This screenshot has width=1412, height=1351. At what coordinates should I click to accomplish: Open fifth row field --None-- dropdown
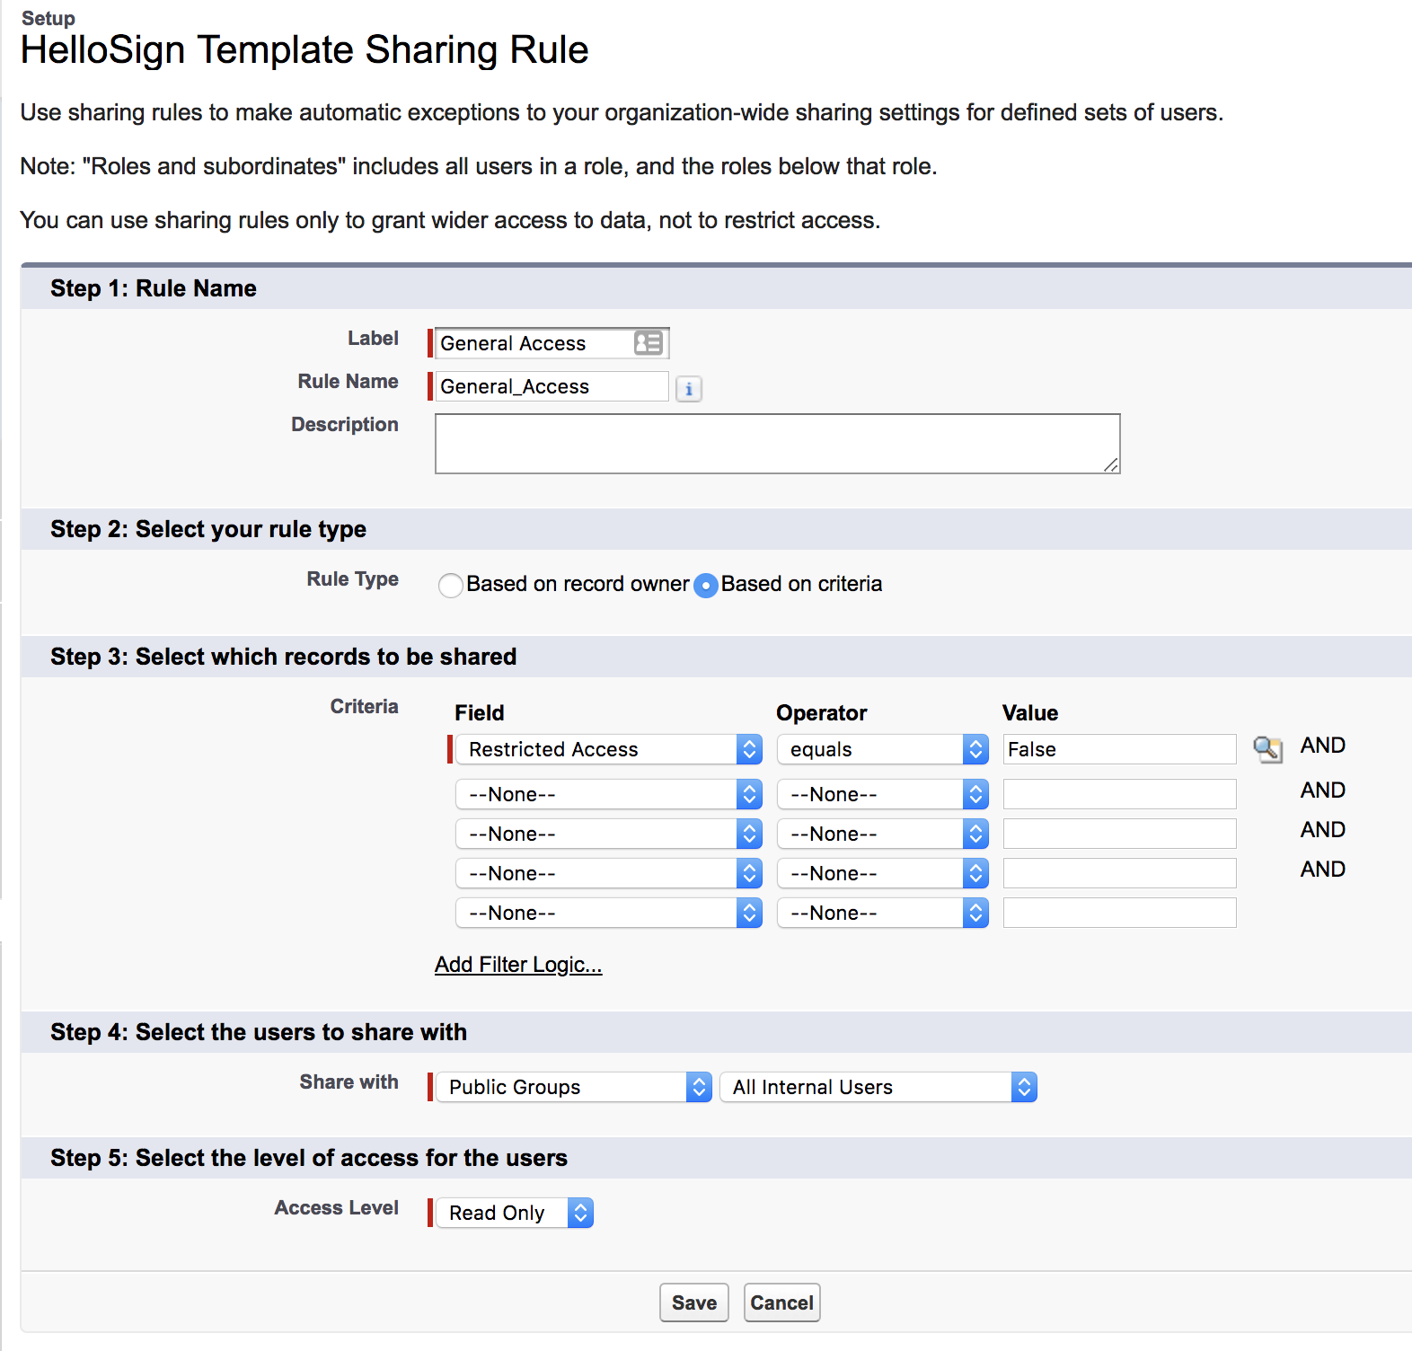[609, 913]
